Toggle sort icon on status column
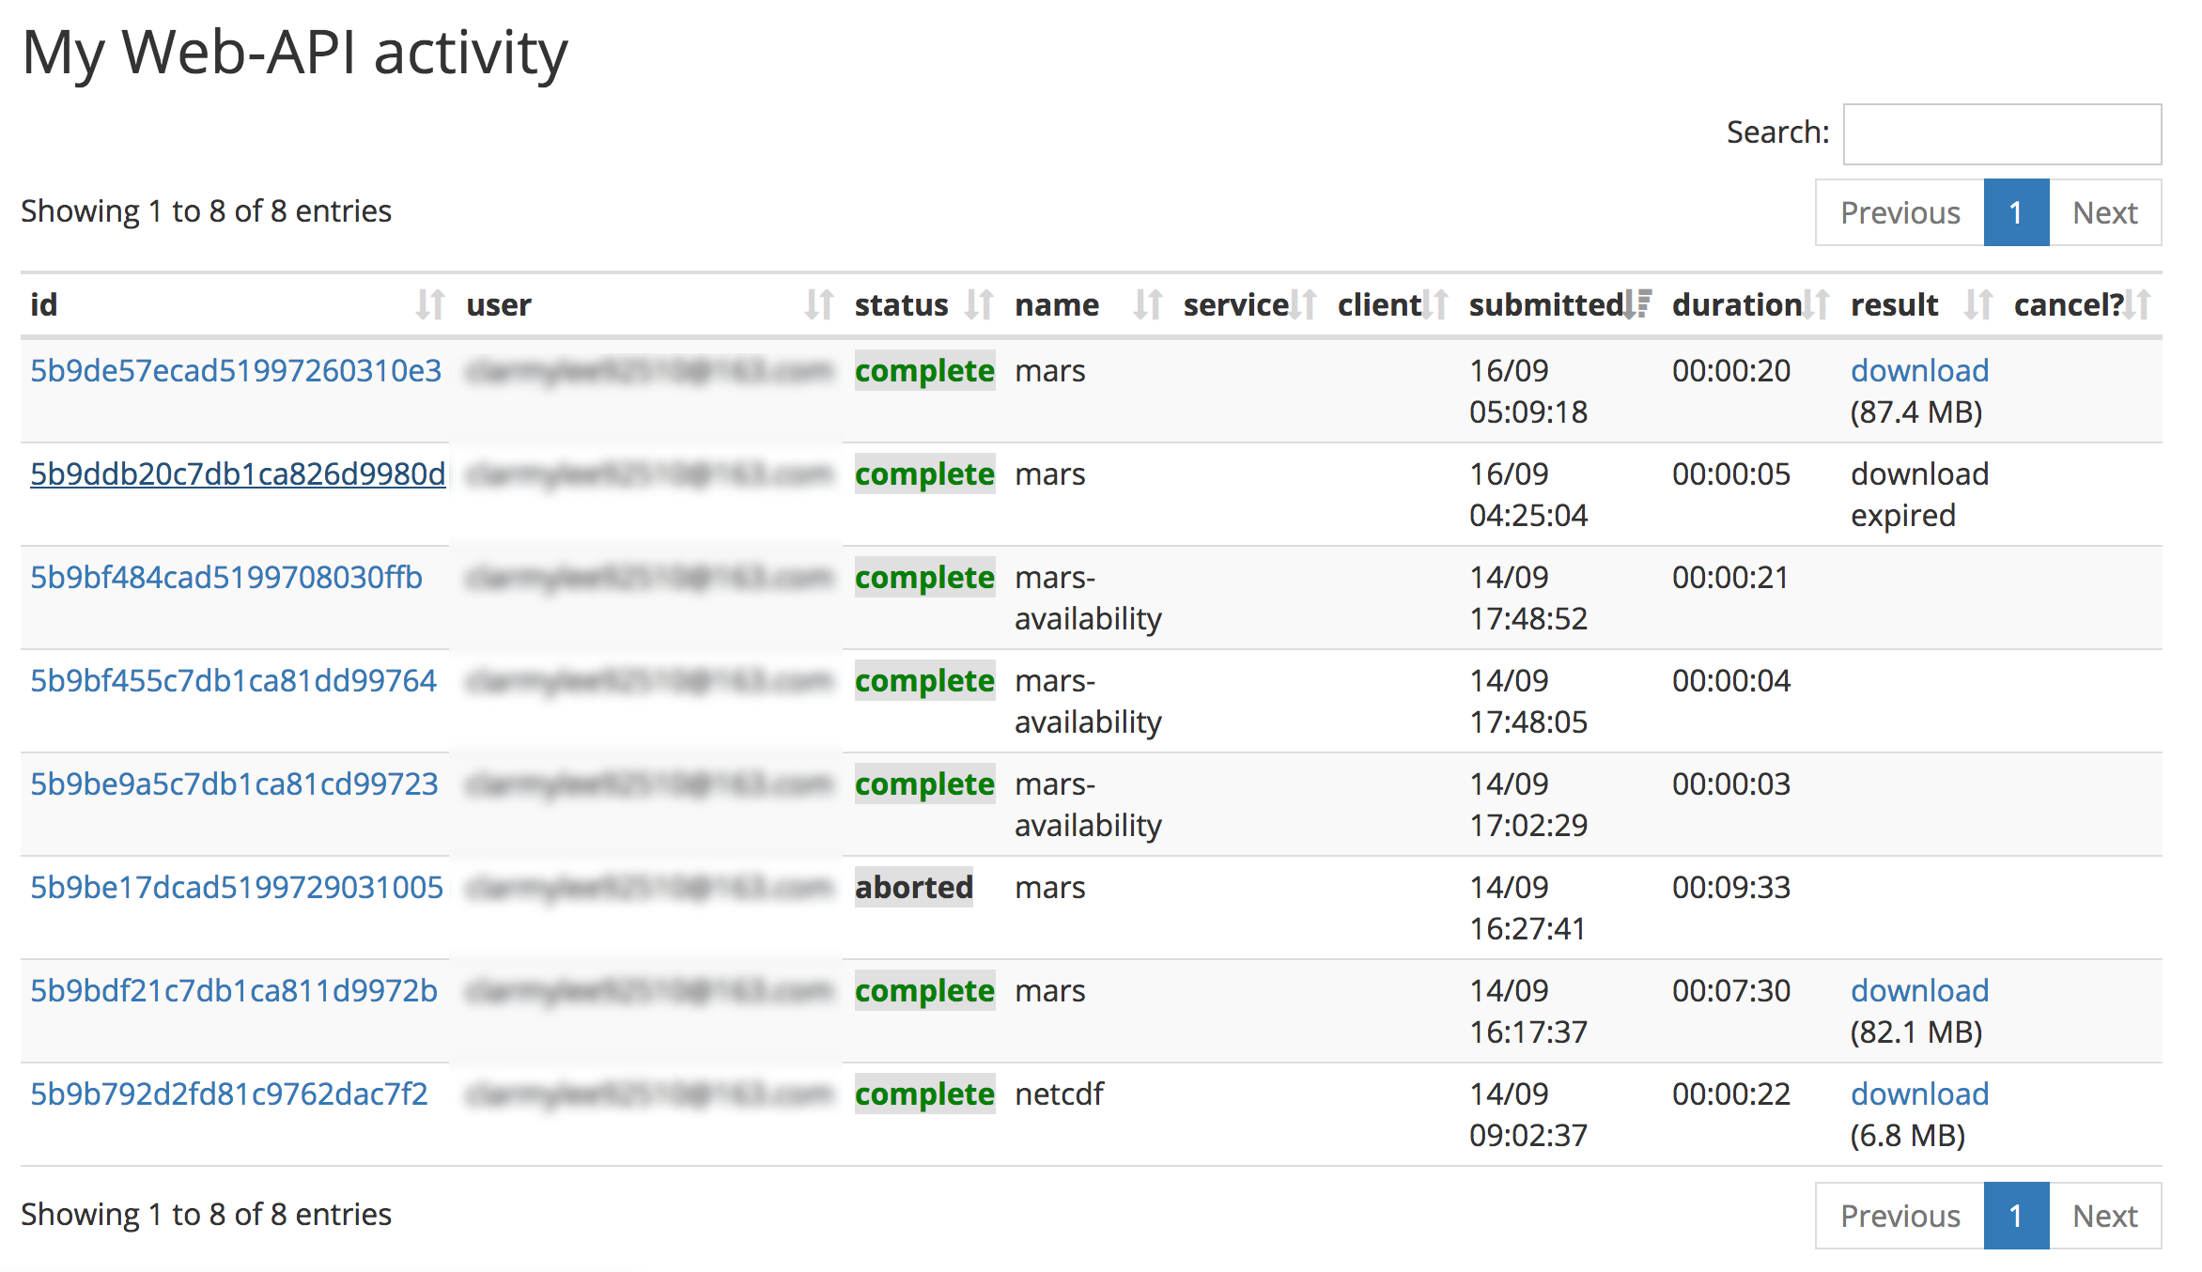 click(979, 304)
